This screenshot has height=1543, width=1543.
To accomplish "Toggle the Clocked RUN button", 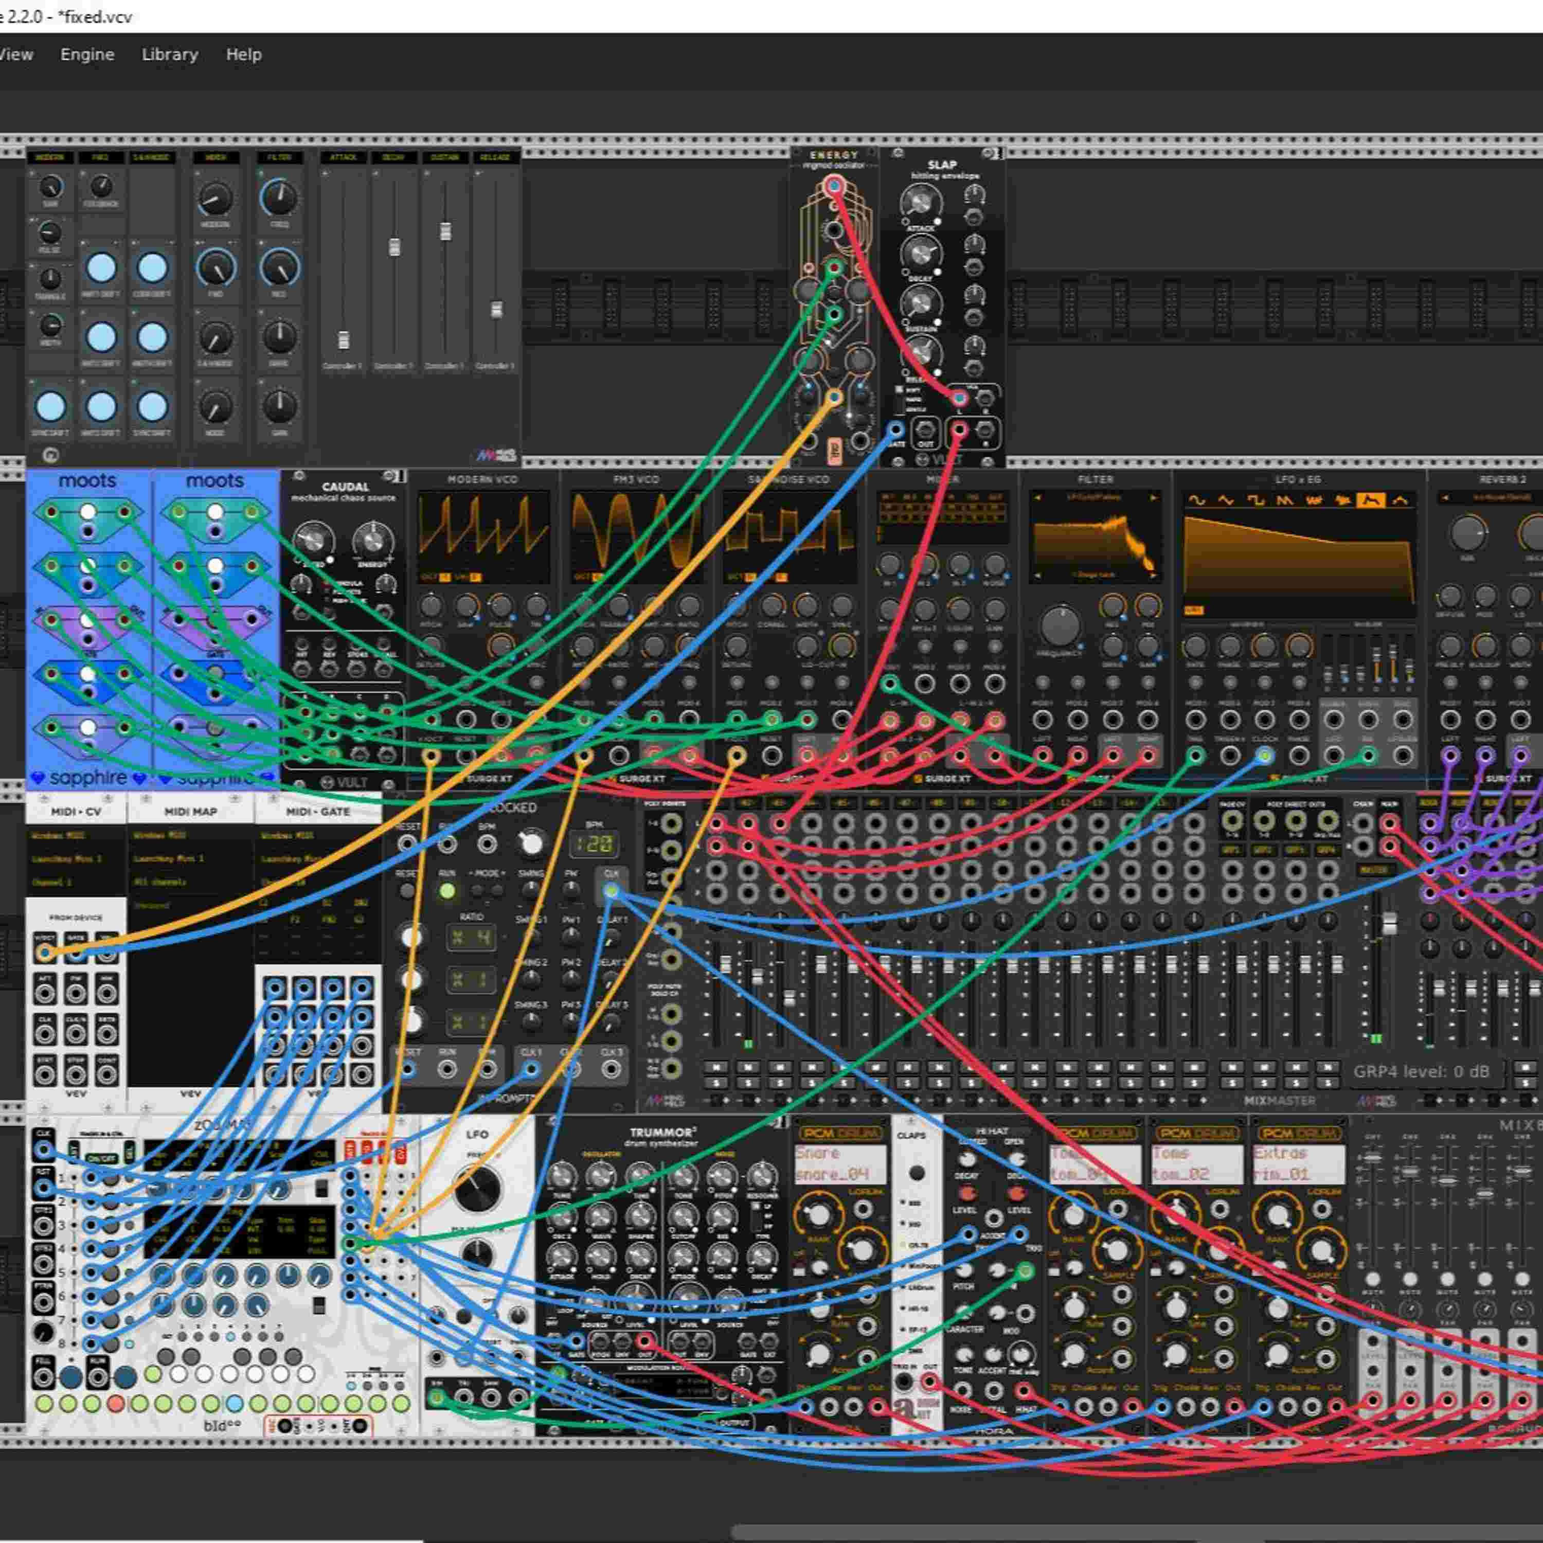I will click(x=447, y=890).
